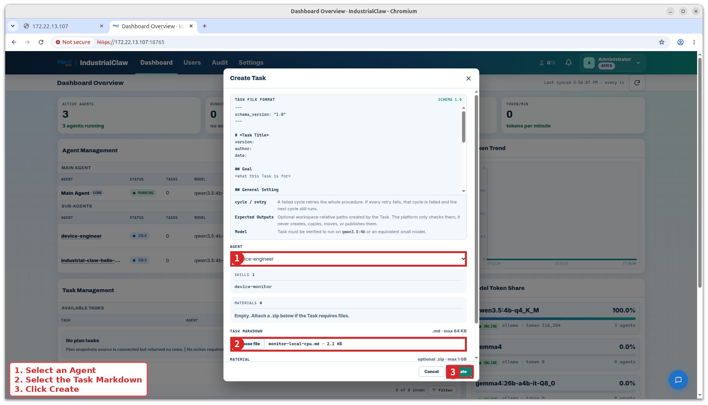The width and height of the screenshot is (708, 405).
Task: Switch to the 172.22.13.107 browser tab
Action: pyautogui.click(x=63, y=26)
